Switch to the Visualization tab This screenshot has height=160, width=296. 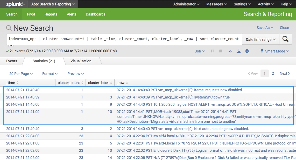coord(81,61)
